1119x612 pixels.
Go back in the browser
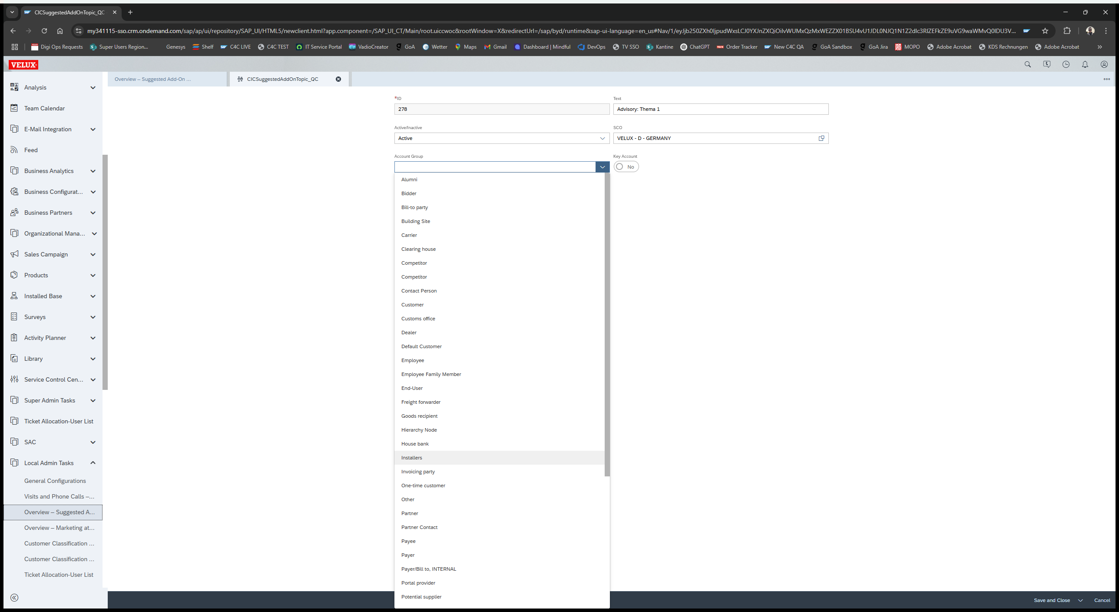coord(13,31)
